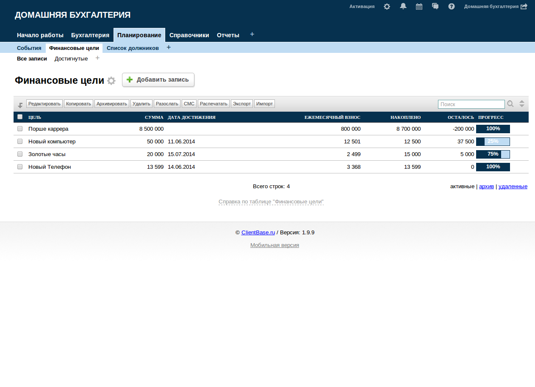The image size is (535, 387).
Task: Select the Золотые часы row checkbox
Action: tap(20, 154)
